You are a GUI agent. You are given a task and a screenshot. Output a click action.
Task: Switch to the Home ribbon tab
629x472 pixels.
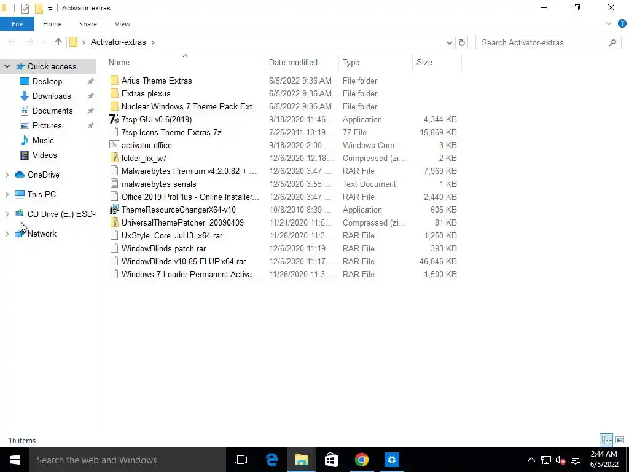coord(52,24)
